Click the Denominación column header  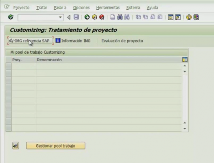[109, 60]
